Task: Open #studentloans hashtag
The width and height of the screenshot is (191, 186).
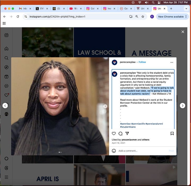Action: tap(128, 127)
